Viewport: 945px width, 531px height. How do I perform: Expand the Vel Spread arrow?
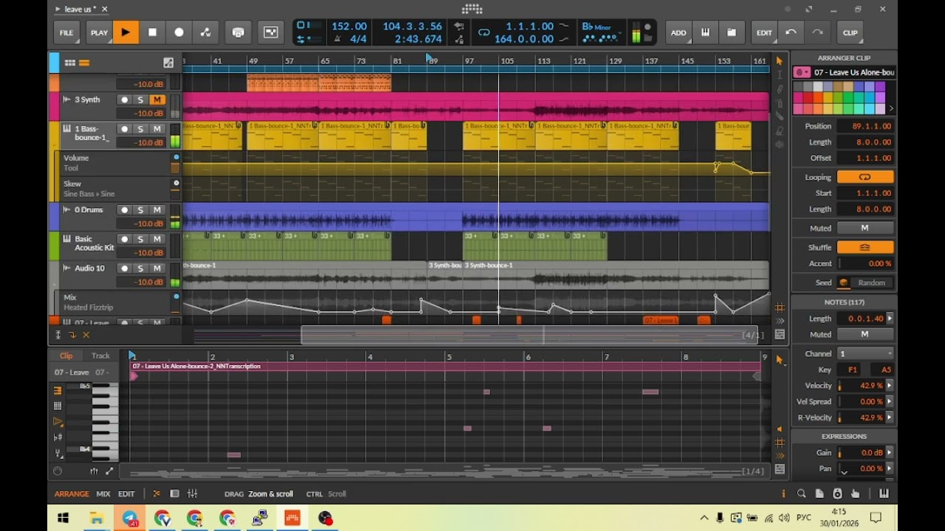(x=890, y=401)
